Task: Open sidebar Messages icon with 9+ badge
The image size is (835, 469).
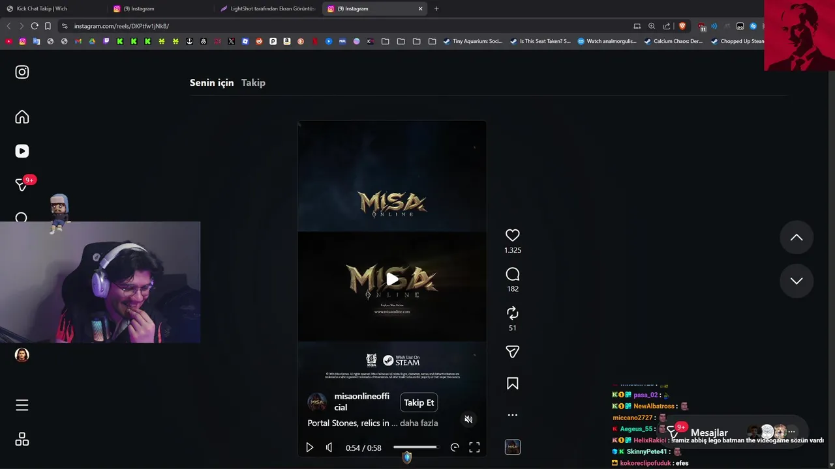Action: tap(22, 185)
